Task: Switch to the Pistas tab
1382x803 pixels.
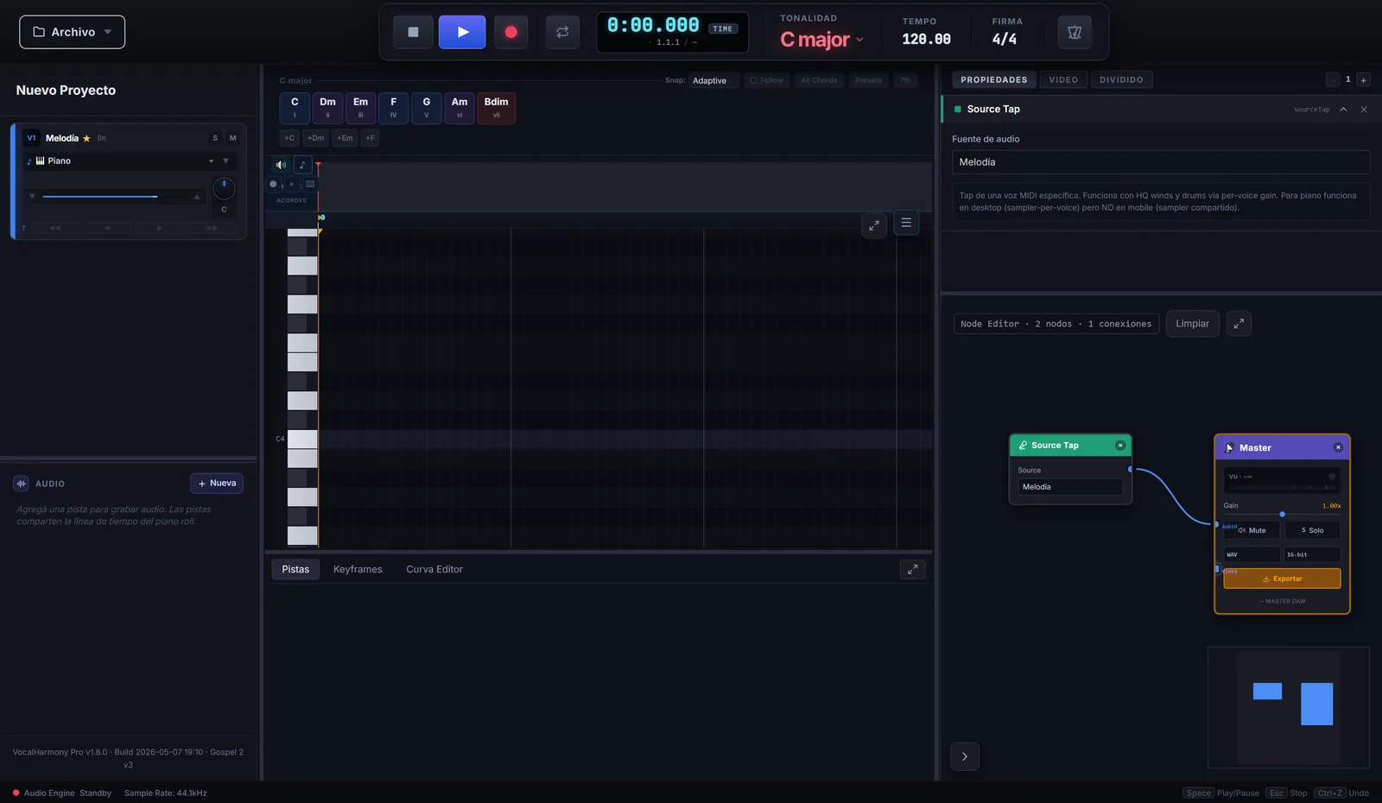Action: pyautogui.click(x=295, y=569)
